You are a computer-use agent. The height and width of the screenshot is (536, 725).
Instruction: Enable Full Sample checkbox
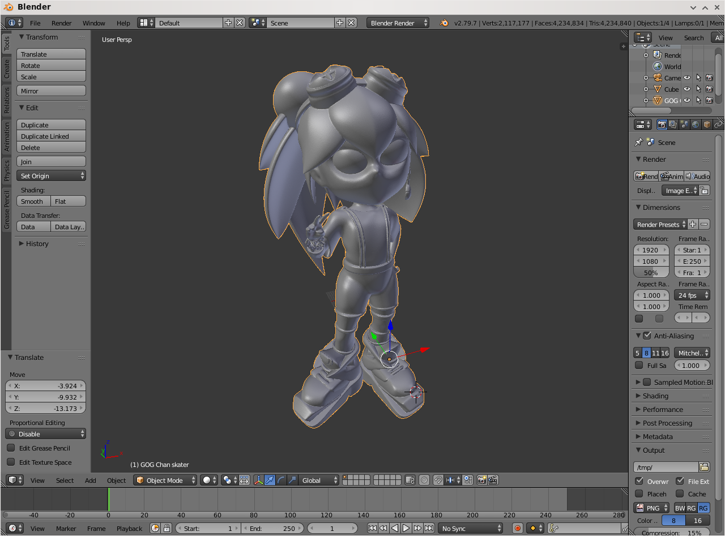tap(639, 365)
